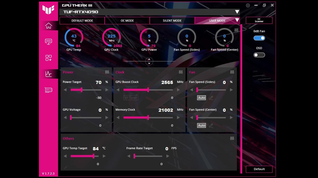318x178 pixels.
Task: Expand the USER MODE dropdown arrow
Action: coord(237,20)
